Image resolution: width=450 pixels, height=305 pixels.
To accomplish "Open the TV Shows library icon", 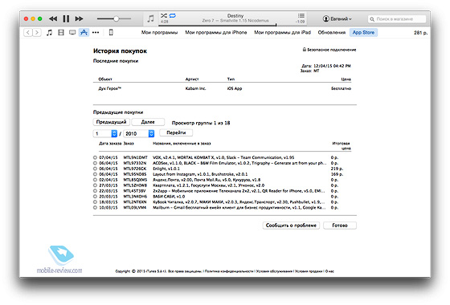I will [72, 32].
